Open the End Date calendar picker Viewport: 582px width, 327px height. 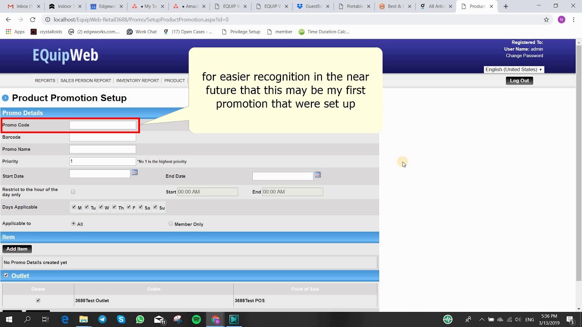[x=318, y=175]
